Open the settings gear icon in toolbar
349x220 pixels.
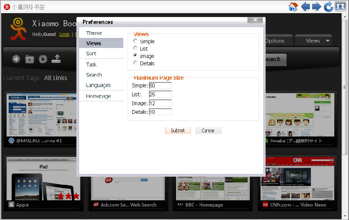[43, 59]
